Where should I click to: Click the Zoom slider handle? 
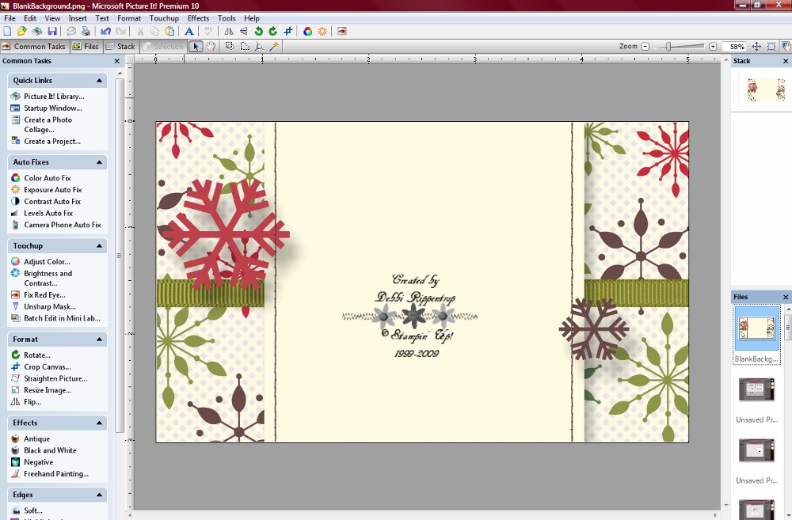[x=668, y=47]
